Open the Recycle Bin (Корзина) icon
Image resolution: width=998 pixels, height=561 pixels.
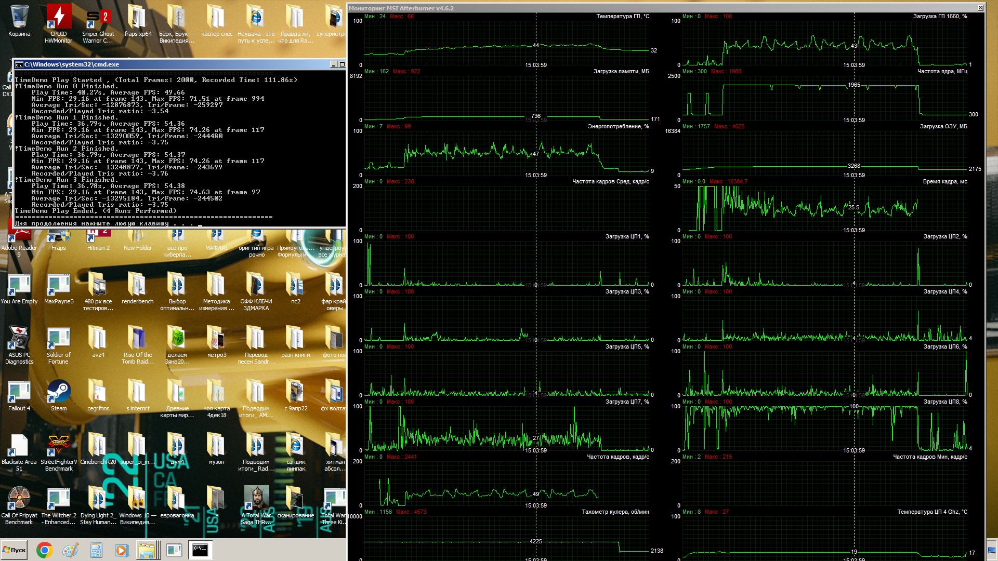pyautogui.click(x=19, y=18)
